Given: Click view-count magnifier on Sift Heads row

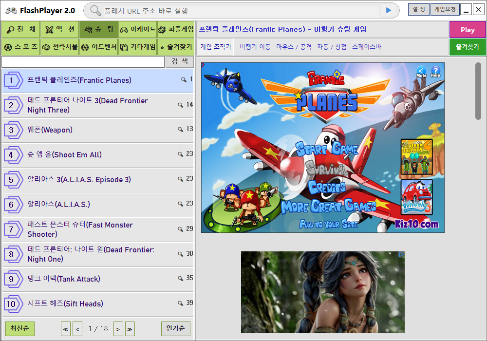Looking at the screenshot, I should point(181,303).
